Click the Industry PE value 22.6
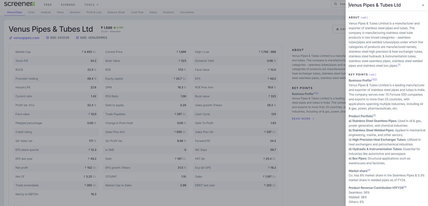Screen dimensions: 428x206 (93, 87)
